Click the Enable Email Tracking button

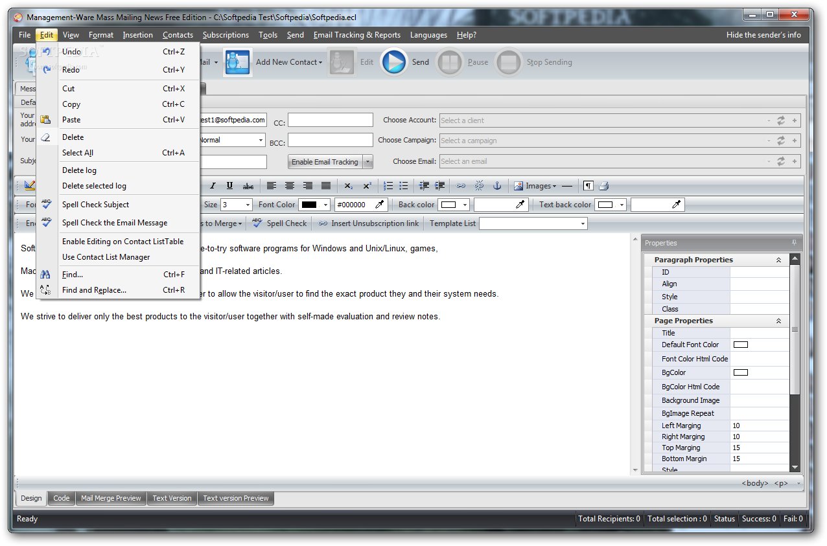click(x=325, y=162)
